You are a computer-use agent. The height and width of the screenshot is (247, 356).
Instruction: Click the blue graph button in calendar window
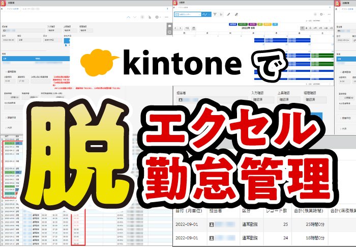204,14
